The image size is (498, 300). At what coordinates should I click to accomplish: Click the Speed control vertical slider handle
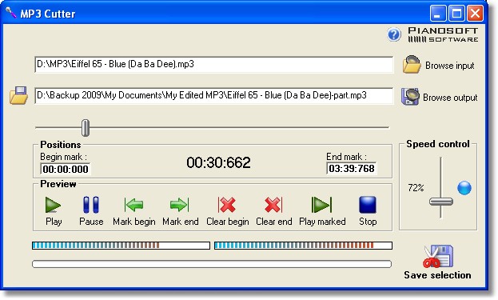click(440, 202)
